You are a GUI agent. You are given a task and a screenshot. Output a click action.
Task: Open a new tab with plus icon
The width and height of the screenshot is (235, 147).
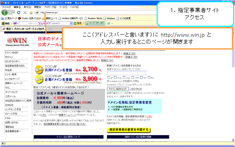pos(50,29)
